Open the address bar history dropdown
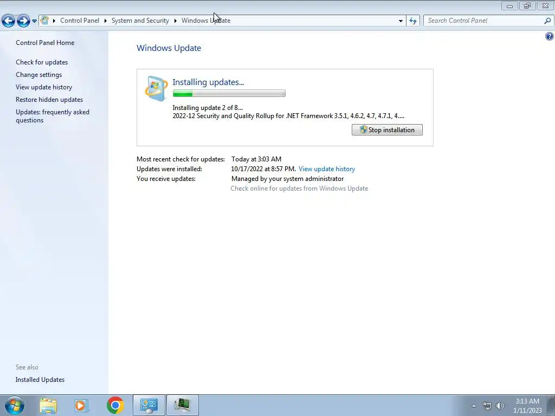The width and height of the screenshot is (555, 416). pos(401,21)
